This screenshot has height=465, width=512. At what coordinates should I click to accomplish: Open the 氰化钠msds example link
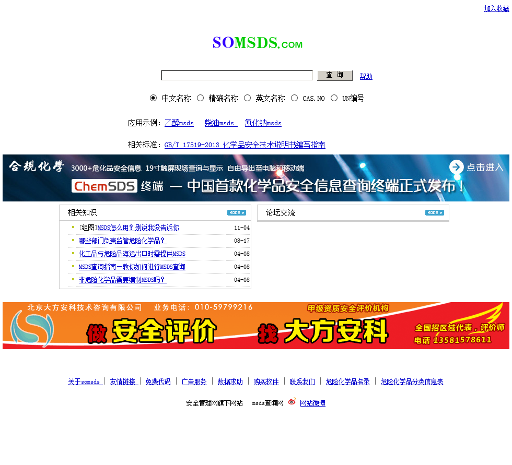(263, 123)
